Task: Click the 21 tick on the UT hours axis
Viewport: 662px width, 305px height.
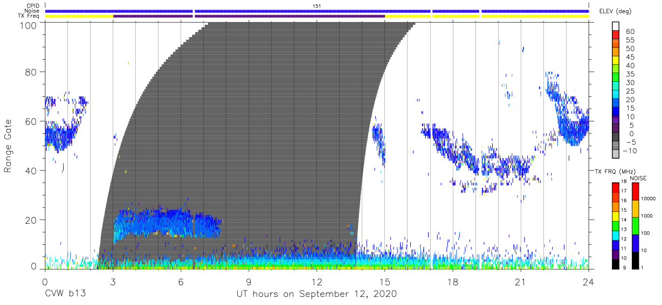Action: [521, 281]
